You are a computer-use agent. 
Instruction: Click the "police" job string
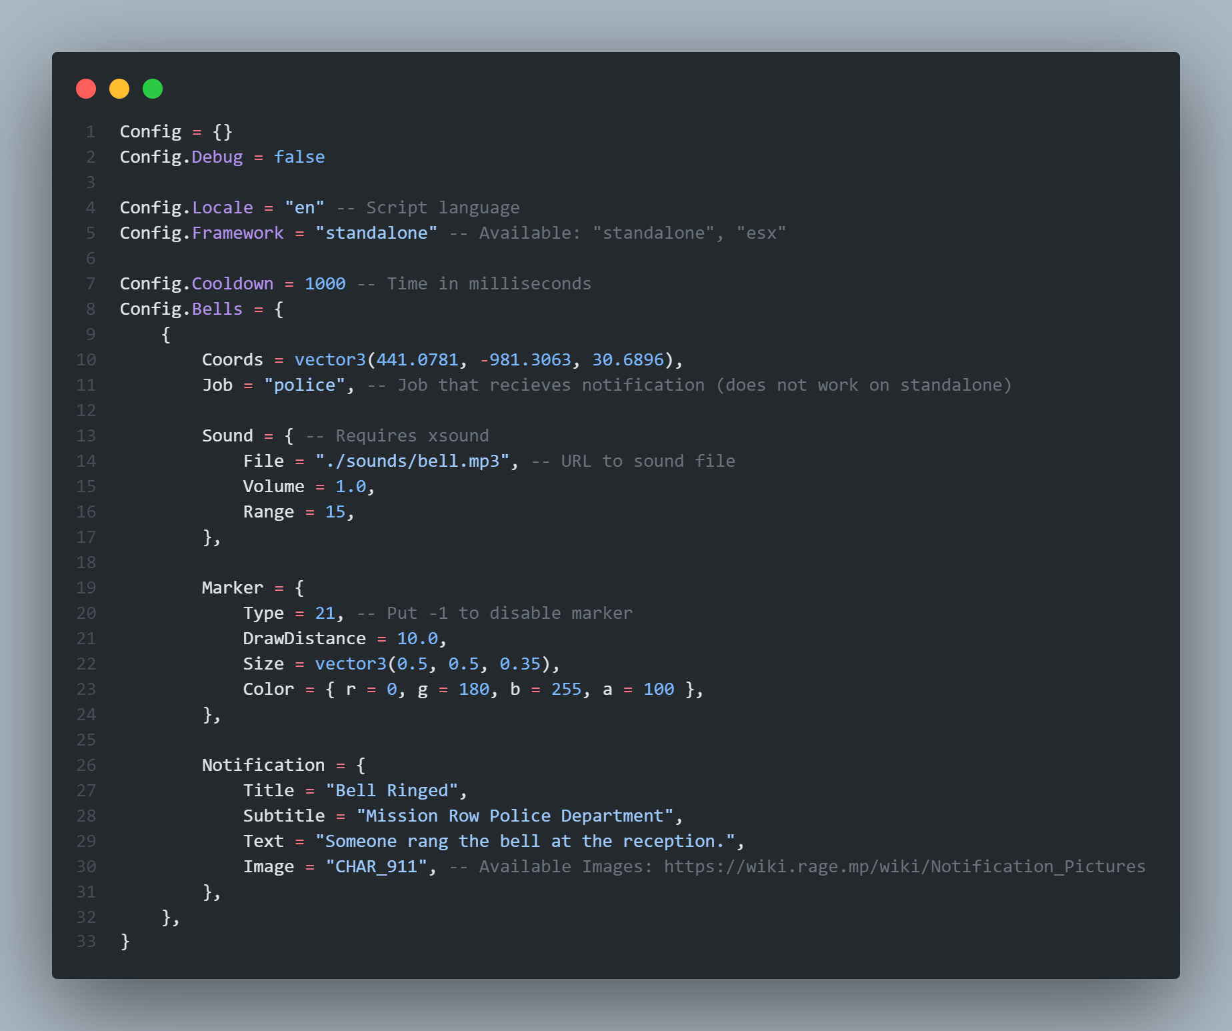305,385
